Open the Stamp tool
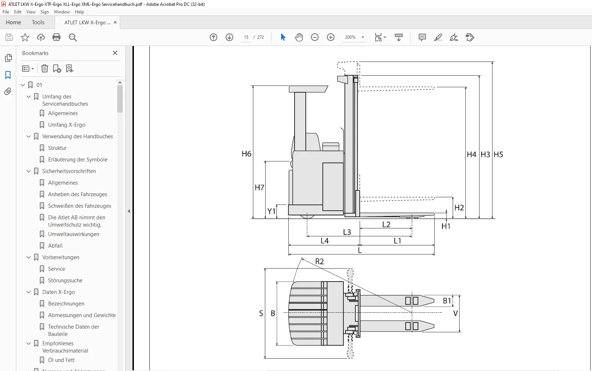The width and height of the screenshot is (592, 371). tap(470, 37)
